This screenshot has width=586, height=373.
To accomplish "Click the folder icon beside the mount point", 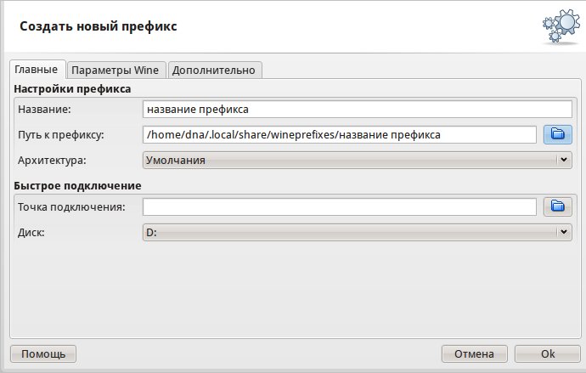I will pyautogui.click(x=558, y=206).
